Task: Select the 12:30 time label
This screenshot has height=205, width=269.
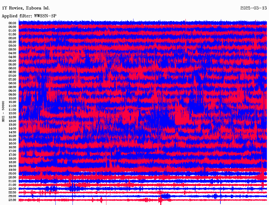Action: point(12,117)
